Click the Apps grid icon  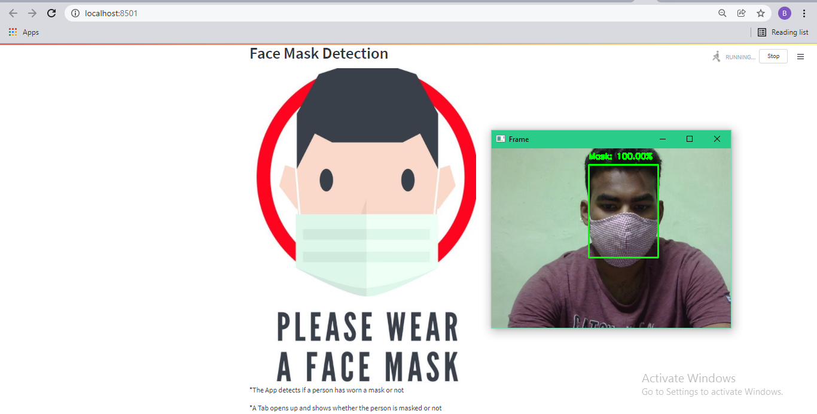[x=13, y=32]
